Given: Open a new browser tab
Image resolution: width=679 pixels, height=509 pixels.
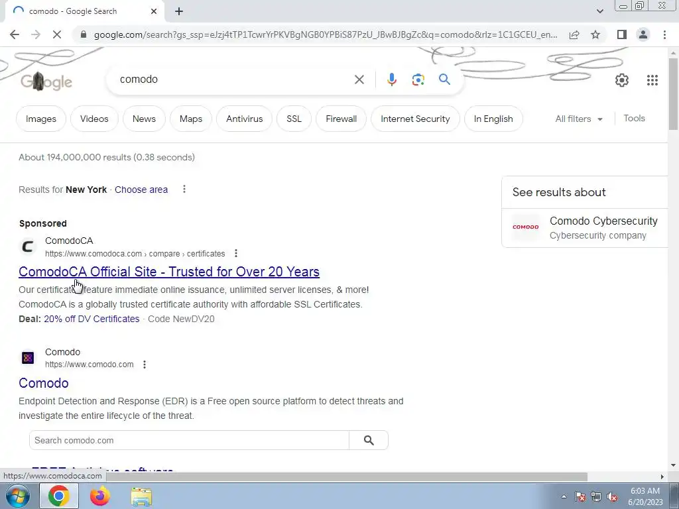Looking at the screenshot, I should 179,11.
